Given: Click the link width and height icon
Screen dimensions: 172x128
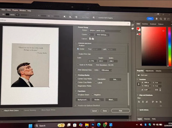Looking at the screenshot, I should pos(139,84).
